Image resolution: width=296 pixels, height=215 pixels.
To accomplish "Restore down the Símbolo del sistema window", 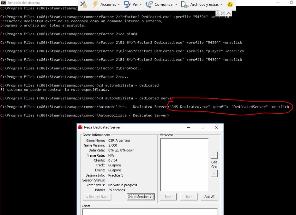I will (x=292, y=2).
